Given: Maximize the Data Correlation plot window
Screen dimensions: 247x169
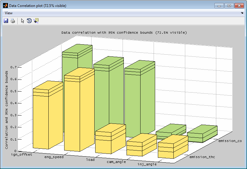Looking at the screenshot, I should click(x=229, y=5).
